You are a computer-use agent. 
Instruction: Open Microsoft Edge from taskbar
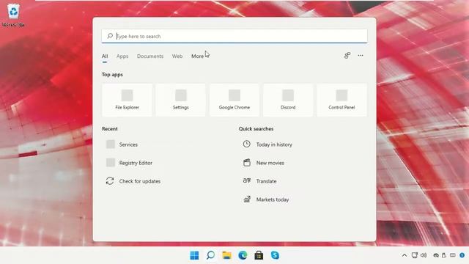click(243, 255)
